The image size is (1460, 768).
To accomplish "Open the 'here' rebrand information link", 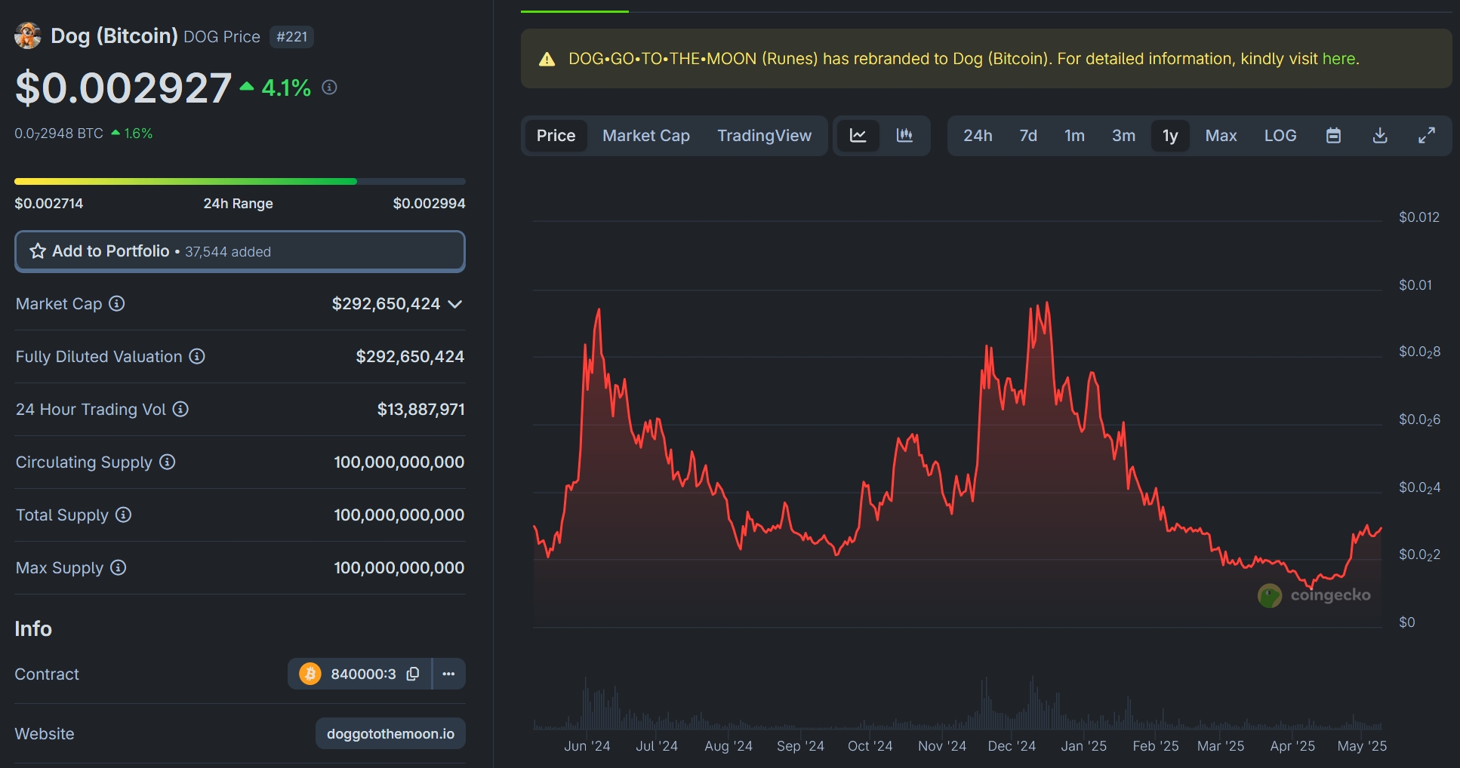I will point(1338,59).
